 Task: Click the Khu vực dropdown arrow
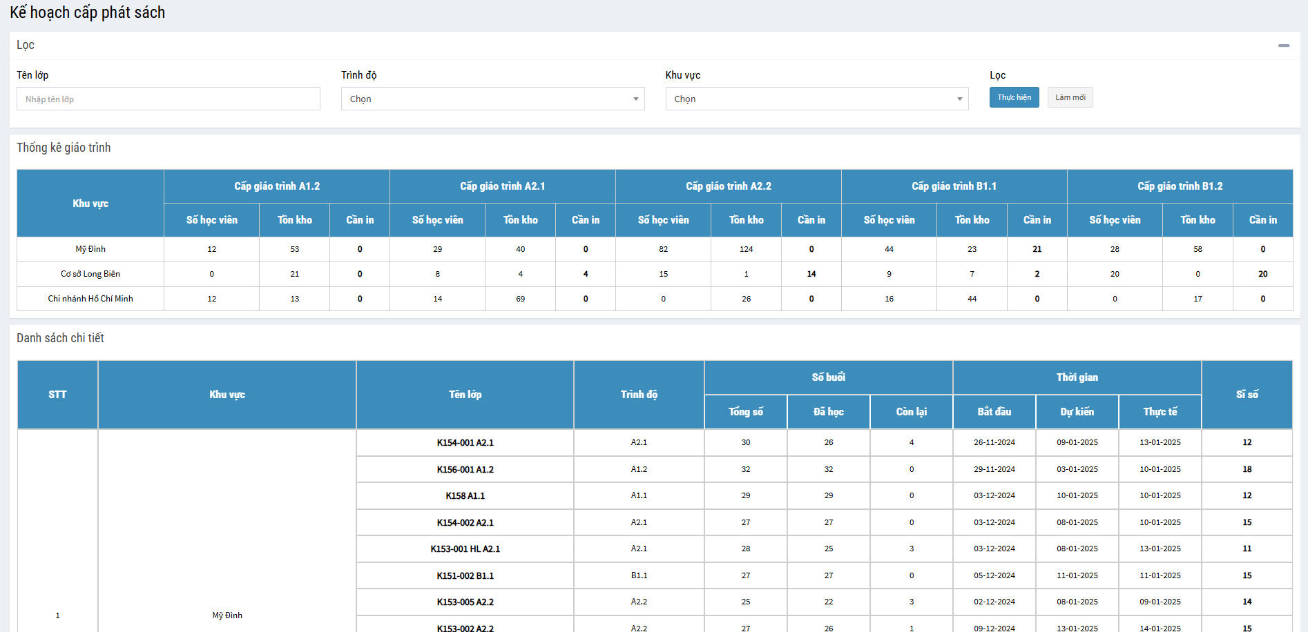[959, 99]
